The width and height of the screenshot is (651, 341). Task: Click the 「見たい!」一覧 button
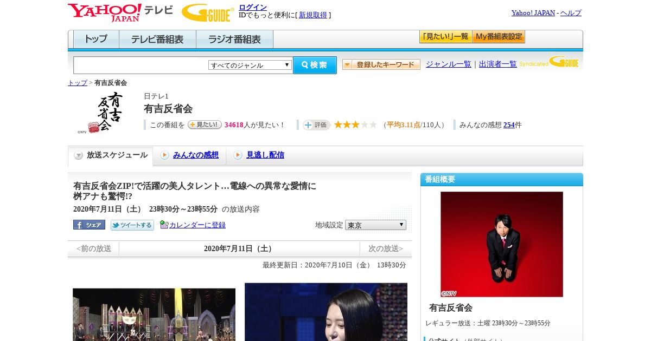[445, 37]
